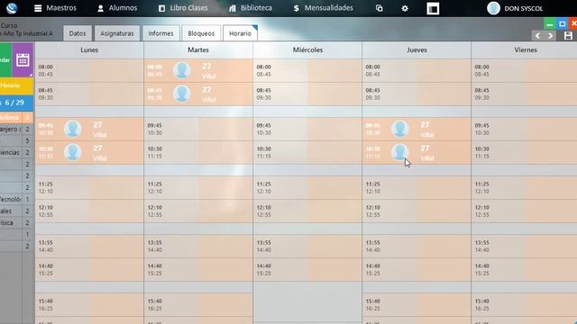Open the Mensualidades menu
This screenshot has height=324, width=577.
tap(323, 8)
